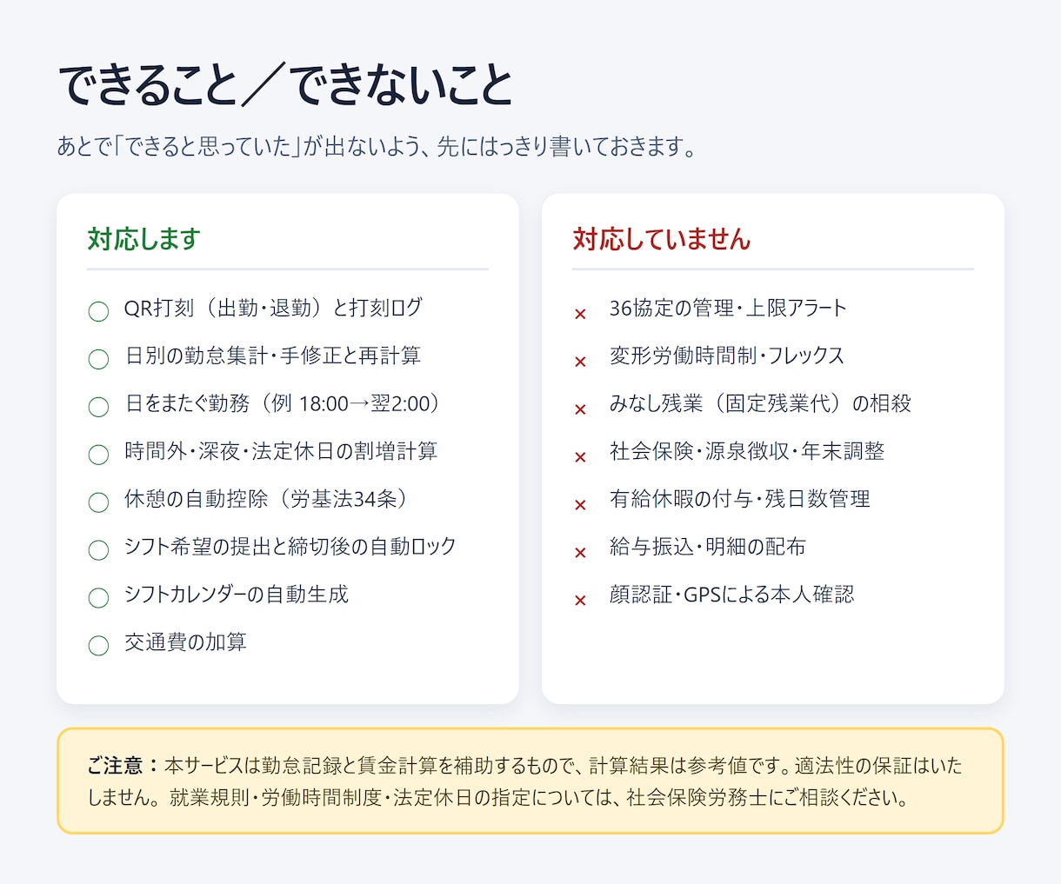This screenshot has height=884, width=1061.
Task: Click the text 日別の勤怠集計･手修正と再計算
Action: click(273, 356)
